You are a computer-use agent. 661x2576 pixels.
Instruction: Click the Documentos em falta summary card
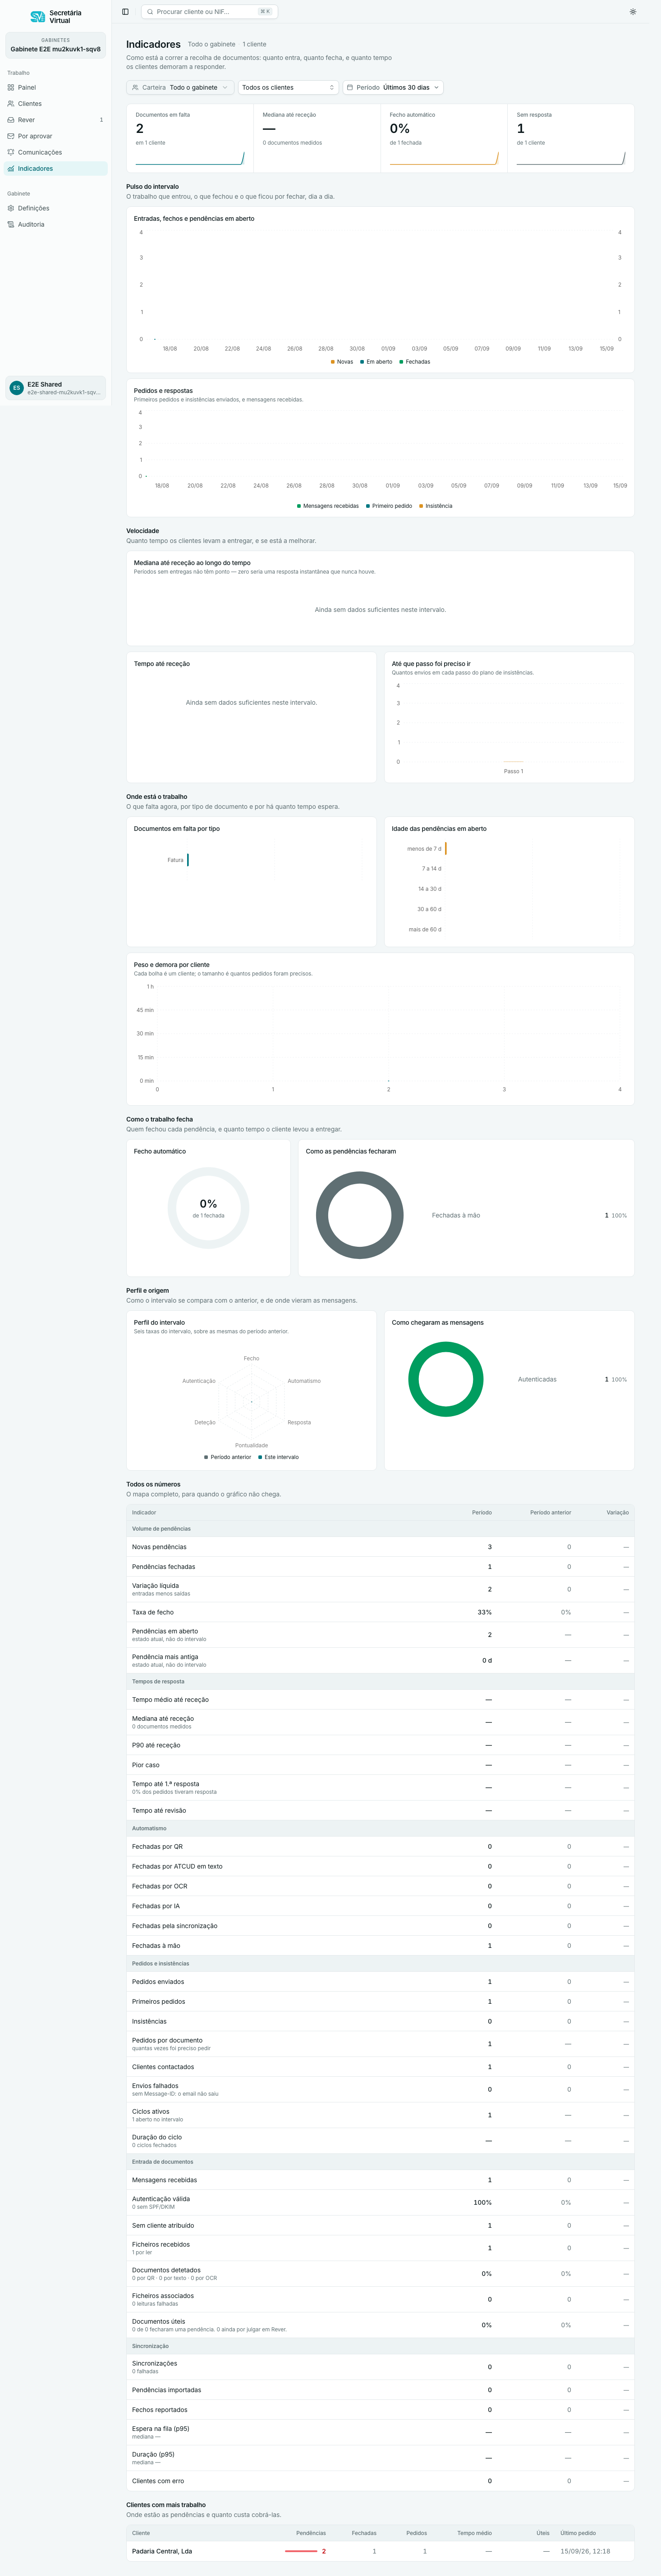tap(190, 138)
